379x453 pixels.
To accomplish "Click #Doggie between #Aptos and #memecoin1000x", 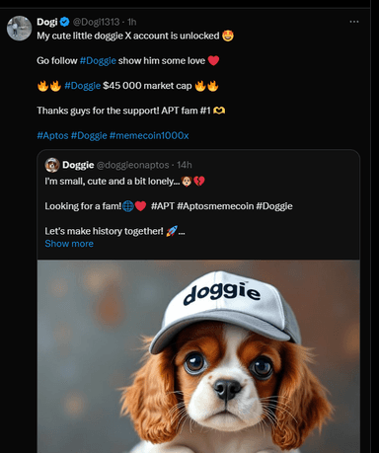I will (x=89, y=135).
